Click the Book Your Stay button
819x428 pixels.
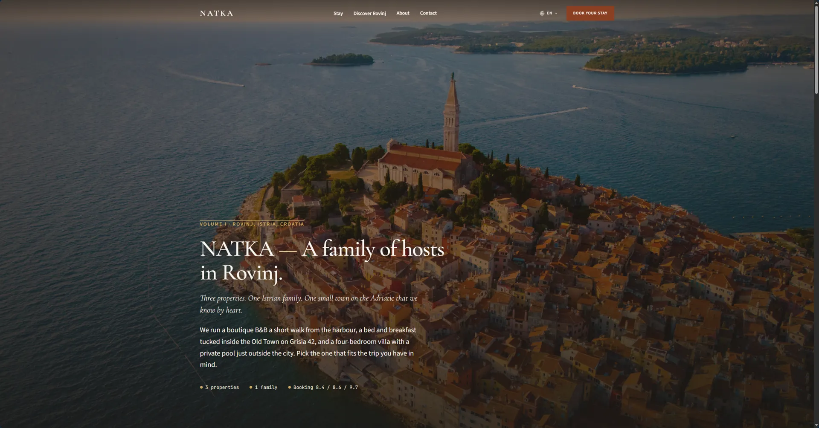coord(590,13)
